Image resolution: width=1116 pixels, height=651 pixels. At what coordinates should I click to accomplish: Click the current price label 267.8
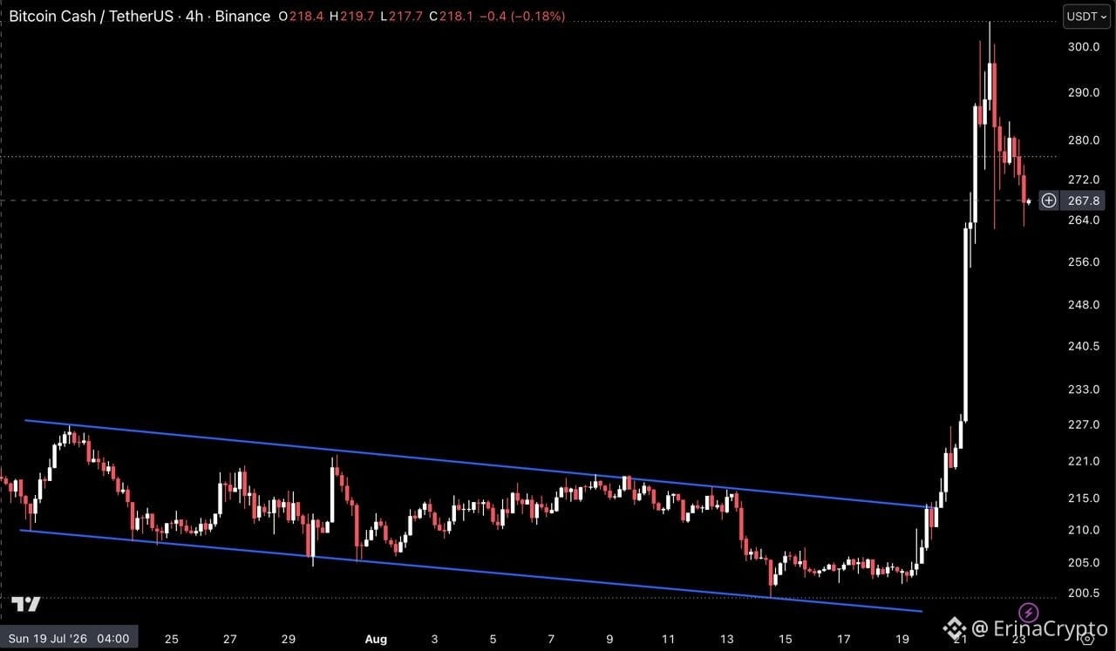coord(1084,200)
